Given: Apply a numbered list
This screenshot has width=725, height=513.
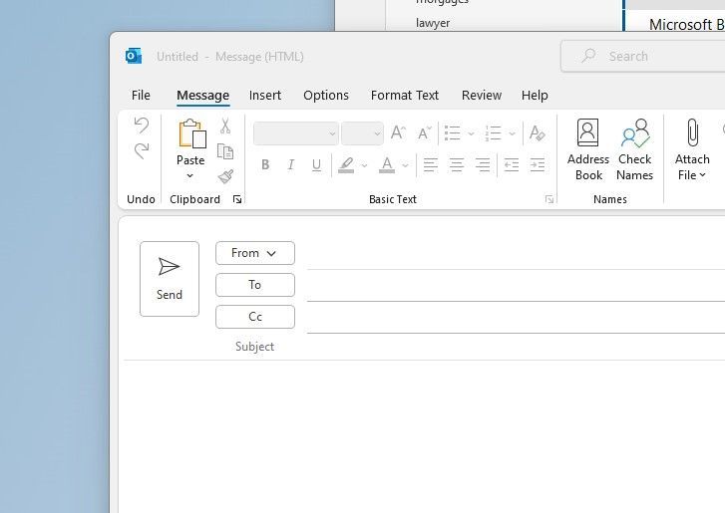Looking at the screenshot, I should point(494,133).
